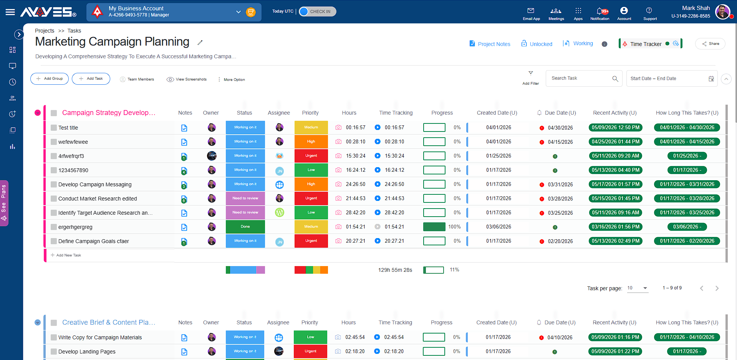Open the Apps grid icon
Screen dimensions: 737x360
(x=578, y=13)
